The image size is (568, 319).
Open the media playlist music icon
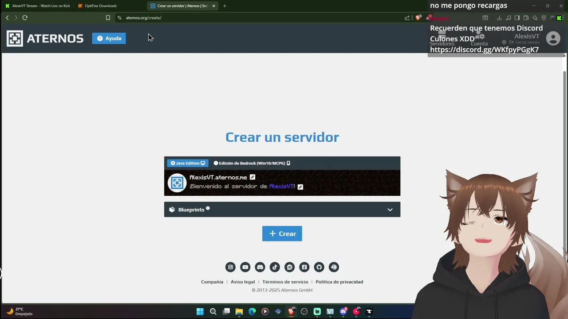click(509, 18)
